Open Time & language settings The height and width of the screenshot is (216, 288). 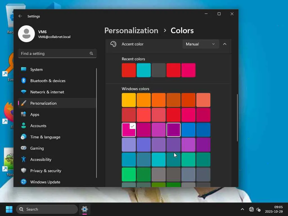click(x=57, y=137)
